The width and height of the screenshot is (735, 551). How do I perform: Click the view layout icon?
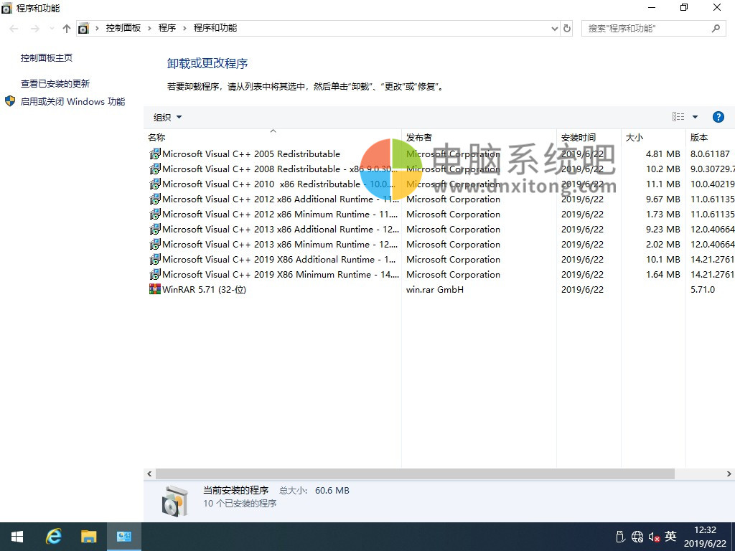point(678,117)
